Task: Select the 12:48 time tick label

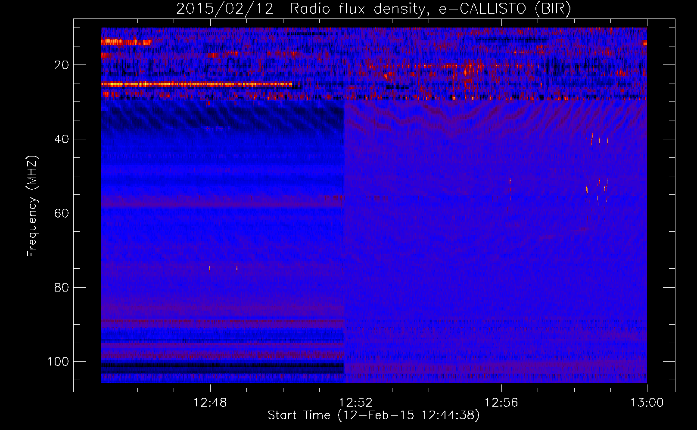Action: [210, 403]
